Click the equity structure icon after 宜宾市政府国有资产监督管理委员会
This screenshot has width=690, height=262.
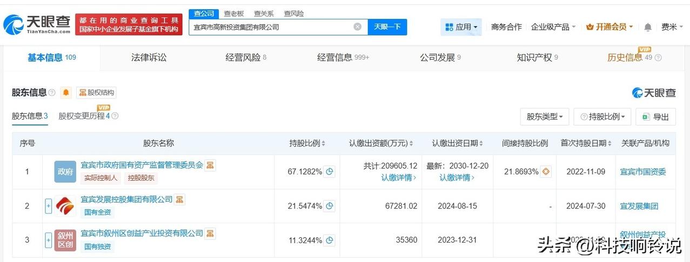coord(210,165)
